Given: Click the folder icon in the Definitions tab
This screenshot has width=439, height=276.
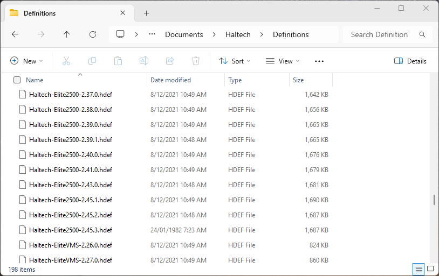Looking at the screenshot, I should pos(14,13).
